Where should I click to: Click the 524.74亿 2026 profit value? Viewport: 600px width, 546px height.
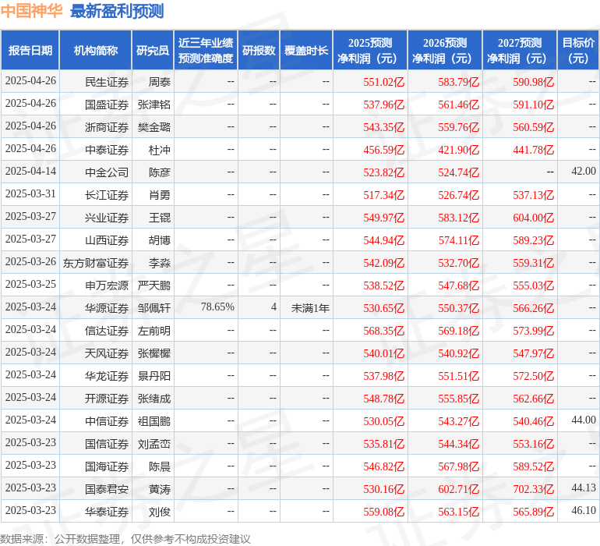[x=458, y=172]
